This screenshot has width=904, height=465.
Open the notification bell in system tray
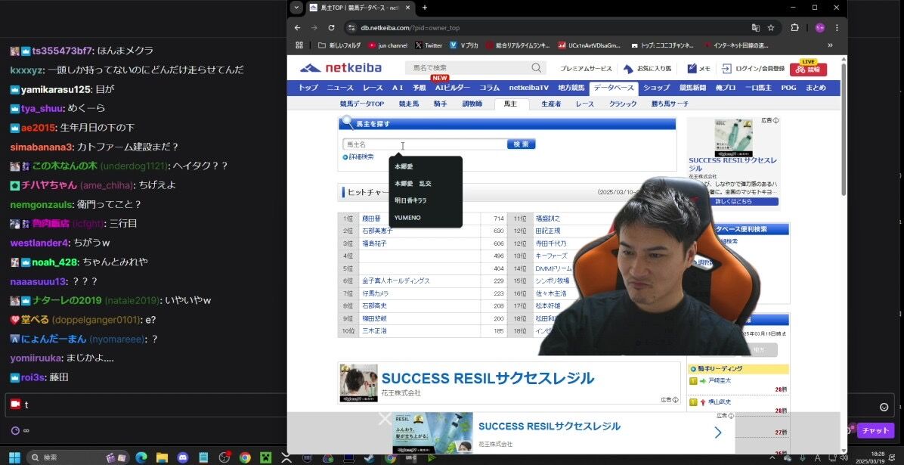tap(893, 457)
